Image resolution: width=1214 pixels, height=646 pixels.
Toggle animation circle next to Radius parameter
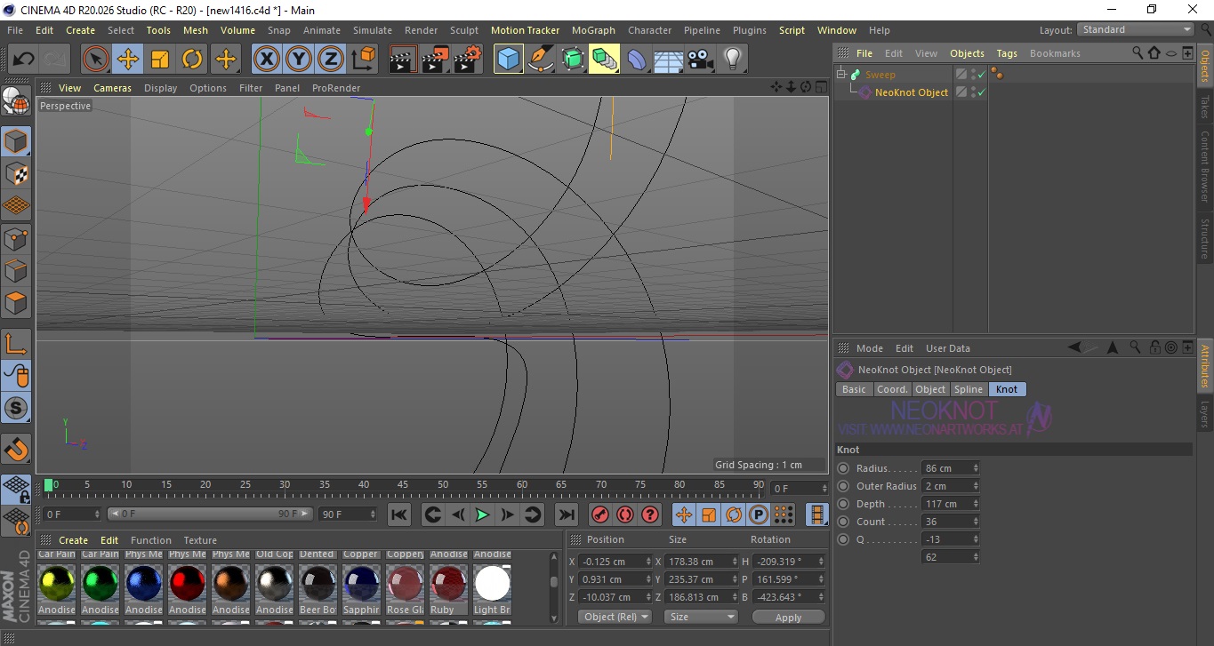coord(843,468)
